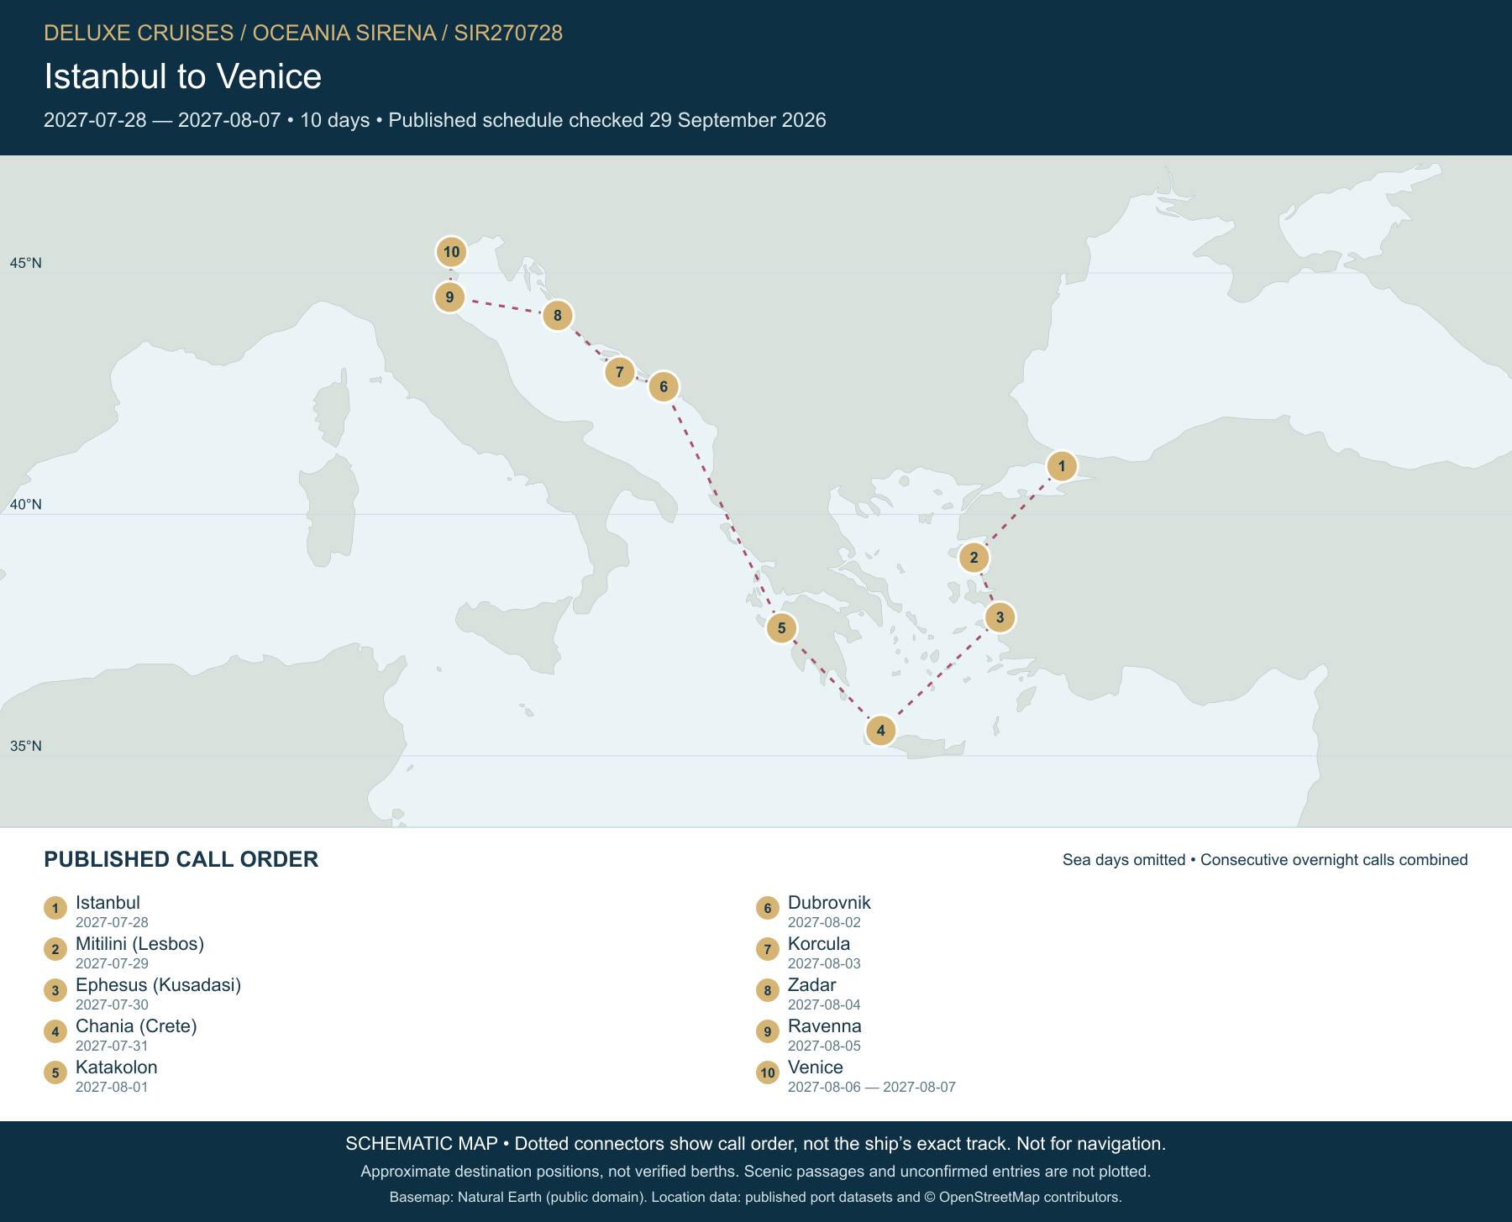Click the 'SCHEMATIC MAP' footer disclaimer
The image size is (1512, 1222).
coord(755,1144)
